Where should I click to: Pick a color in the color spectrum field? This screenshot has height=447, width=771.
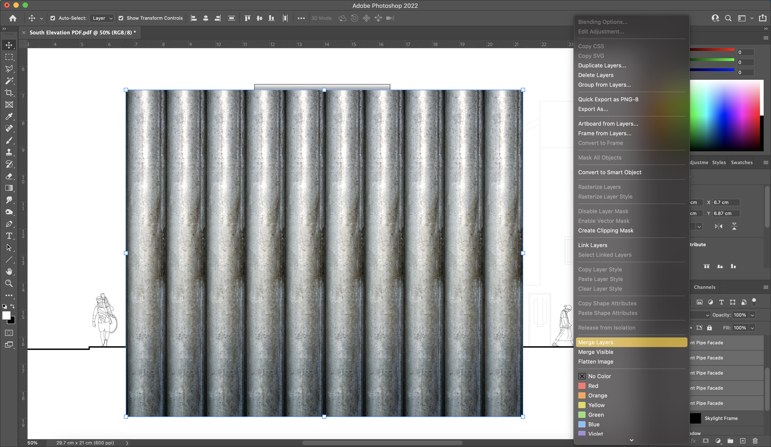tap(725, 116)
